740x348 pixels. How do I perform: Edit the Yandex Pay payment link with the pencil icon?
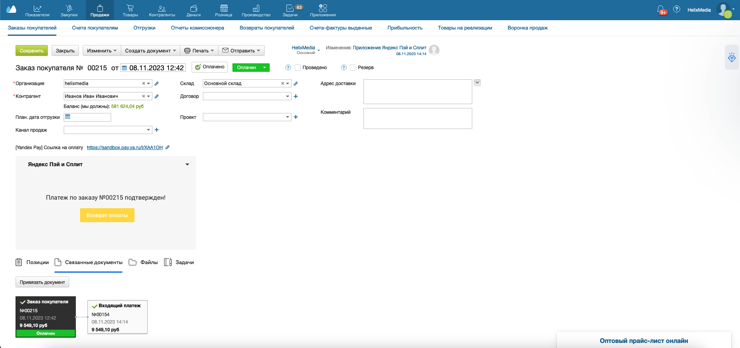tap(168, 148)
